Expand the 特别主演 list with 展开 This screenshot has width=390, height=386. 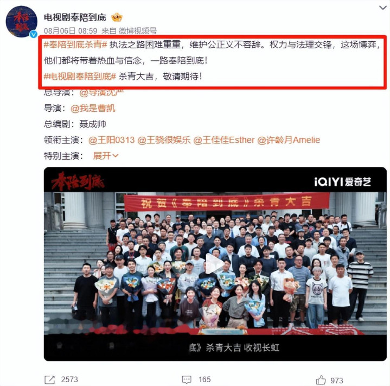(106, 156)
